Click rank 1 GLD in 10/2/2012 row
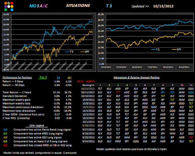This screenshot has width=195, height=156. [100, 118]
